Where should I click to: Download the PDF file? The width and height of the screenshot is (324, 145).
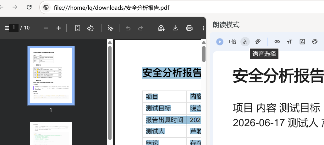click(x=175, y=28)
